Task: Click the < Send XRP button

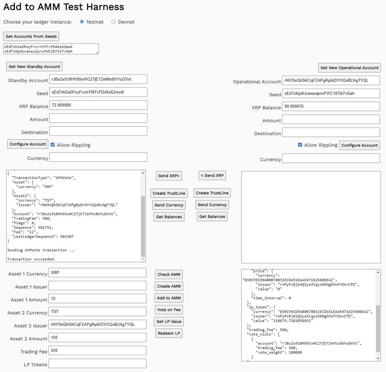Action: click(212, 176)
